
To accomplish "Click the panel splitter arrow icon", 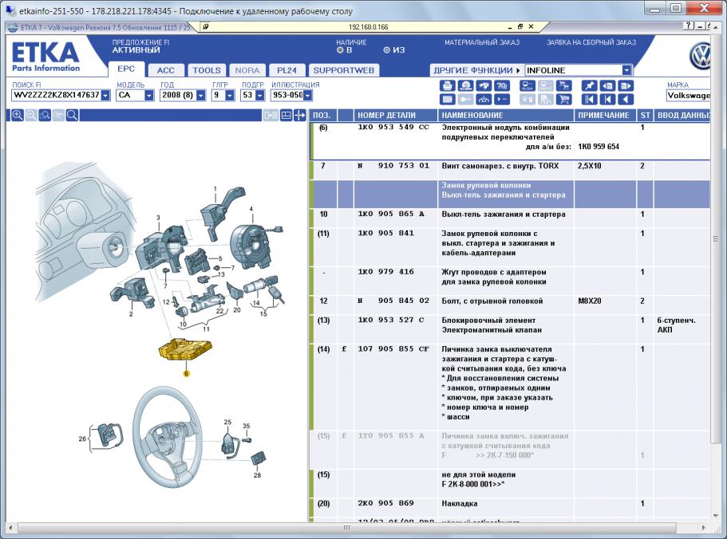I will click(x=300, y=116).
